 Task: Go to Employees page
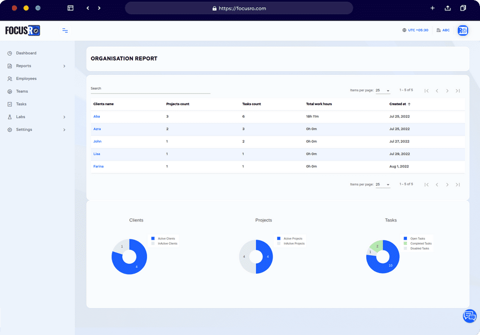pyautogui.click(x=26, y=78)
